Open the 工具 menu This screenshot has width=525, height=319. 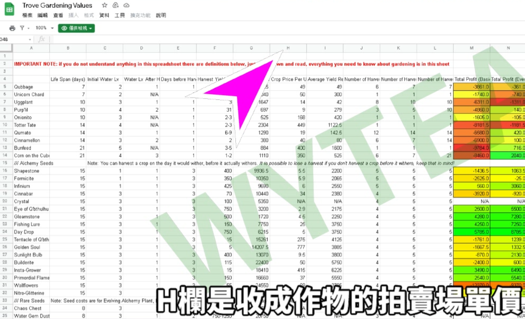point(119,16)
